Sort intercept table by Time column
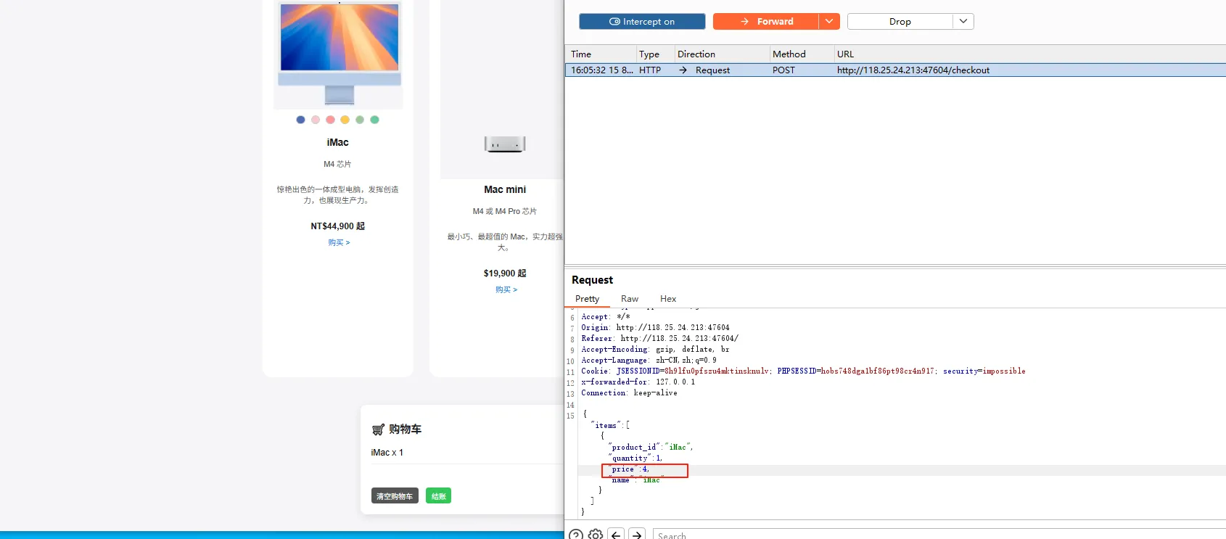 tap(581, 54)
